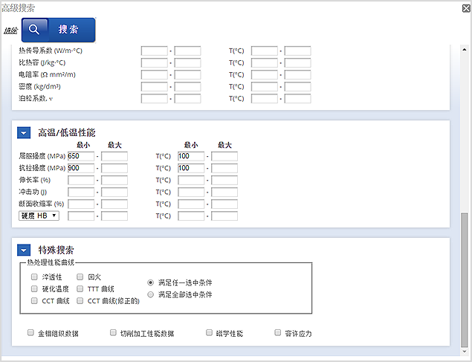The height and width of the screenshot is (362, 472).
Task: Check the 回火 option
Action: (x=81, y=276)
